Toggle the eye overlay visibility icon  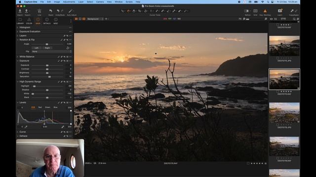271,19
